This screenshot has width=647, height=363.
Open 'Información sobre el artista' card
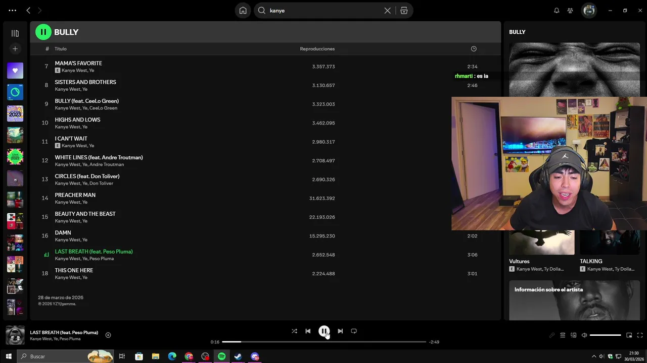click(x=574, y=300)
